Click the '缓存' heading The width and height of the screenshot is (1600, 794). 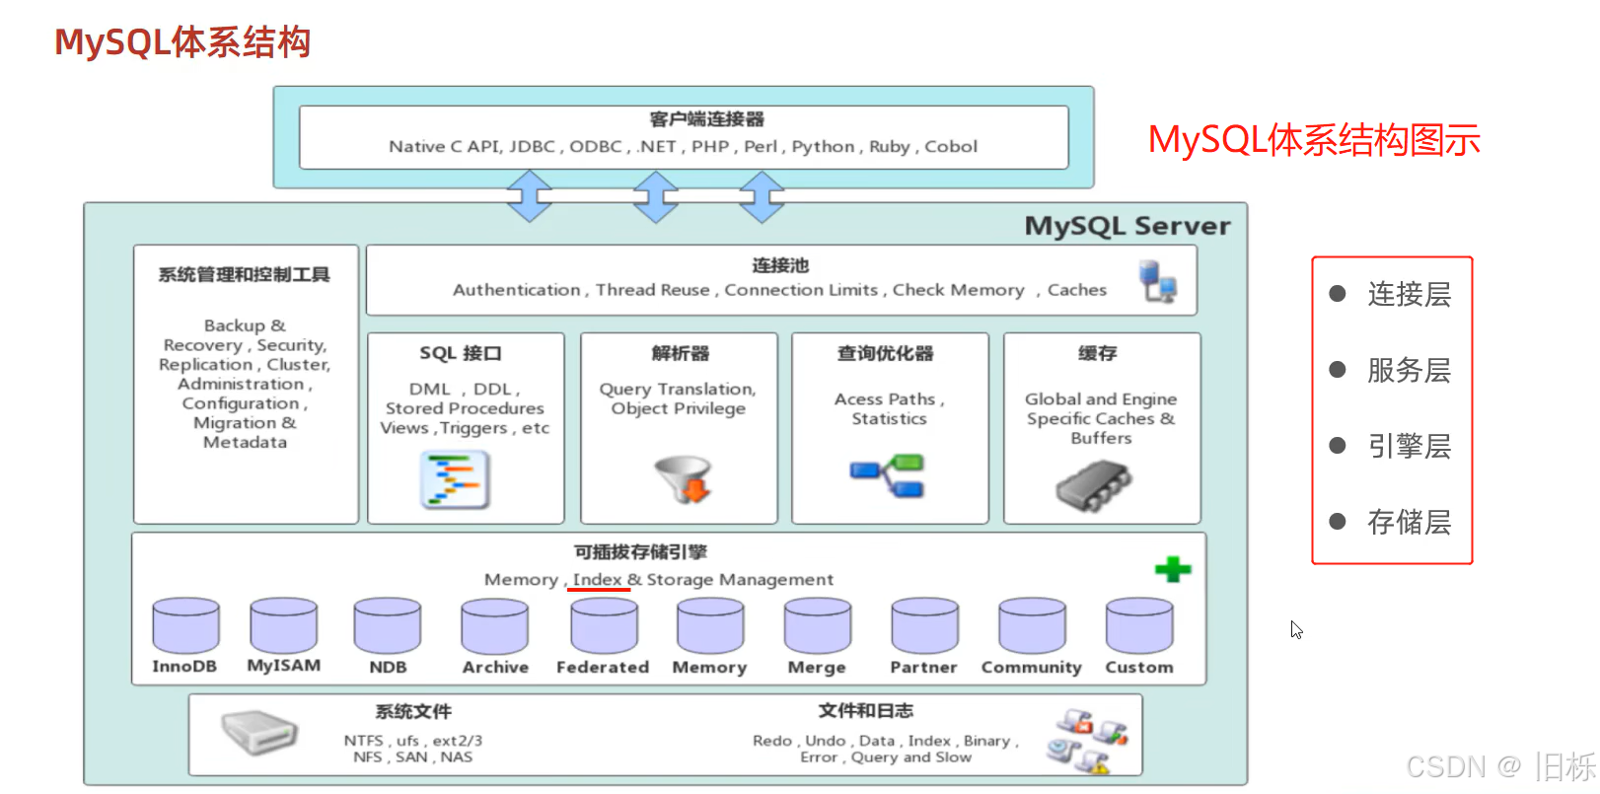click(1098, 353)
